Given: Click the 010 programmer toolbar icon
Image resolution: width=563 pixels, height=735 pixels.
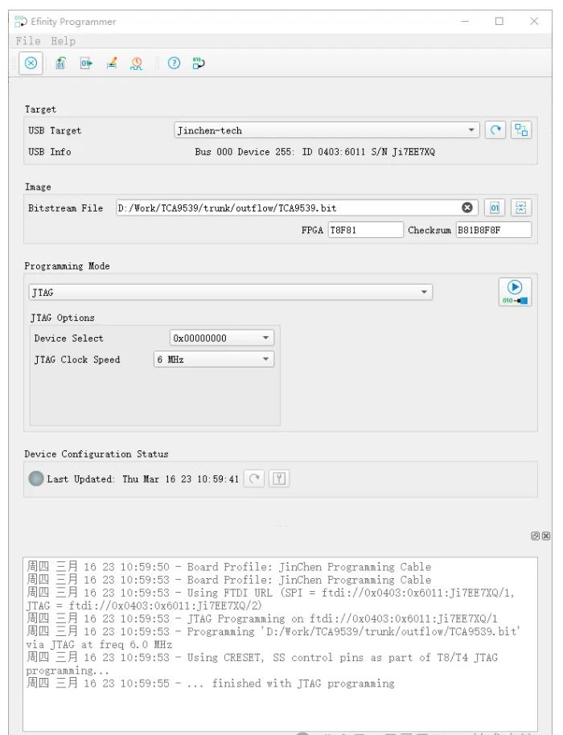Looking at the screenshot, I should (199, 63).
